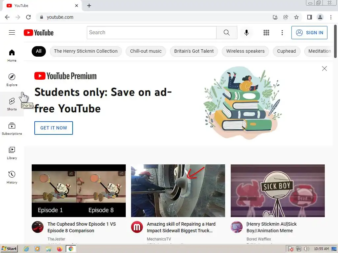
Task: Bookmark this tab with star
Action: 296,17
